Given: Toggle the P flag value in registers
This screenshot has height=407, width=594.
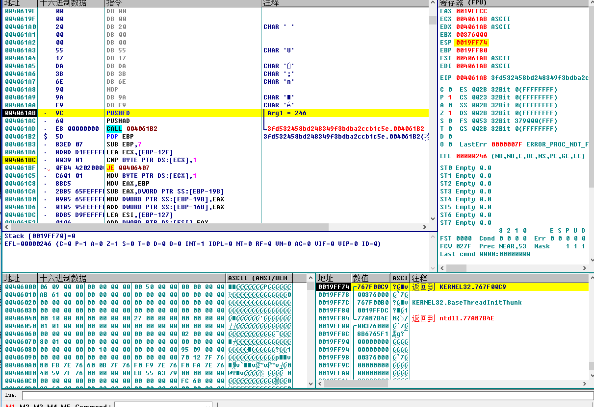Looking at the screenshot, I should tap(450, 97).
